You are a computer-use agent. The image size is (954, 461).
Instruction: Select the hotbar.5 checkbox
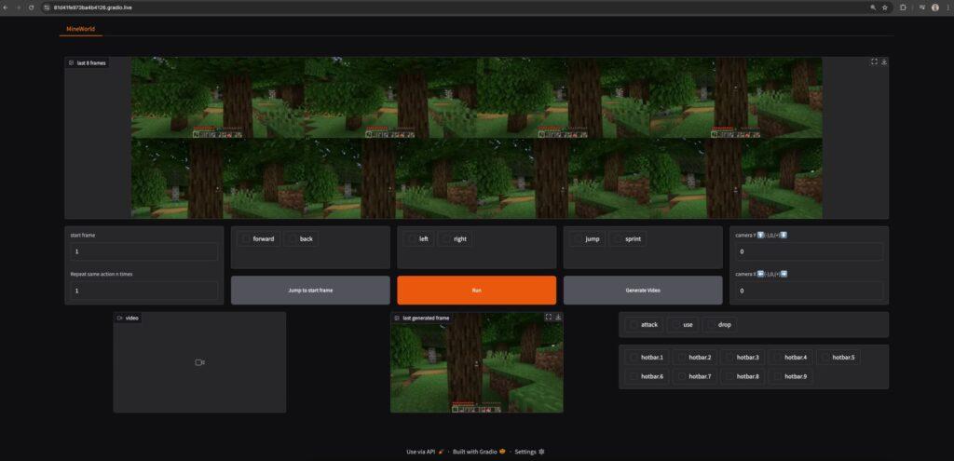click(x=825, y=358)
